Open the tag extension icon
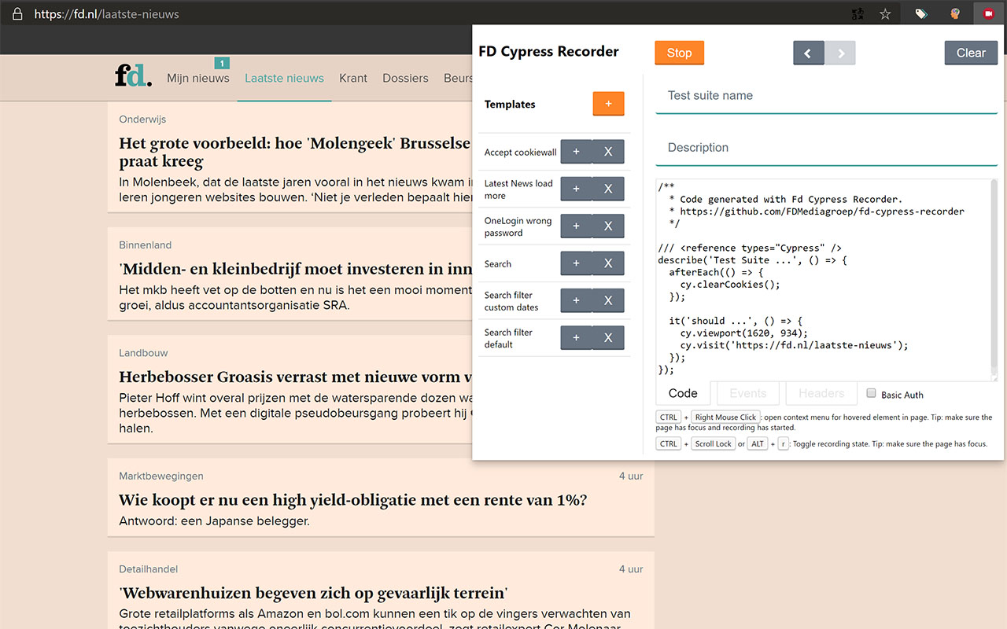The height and width of the screenshot is (629, 1007). pos(920,13)
